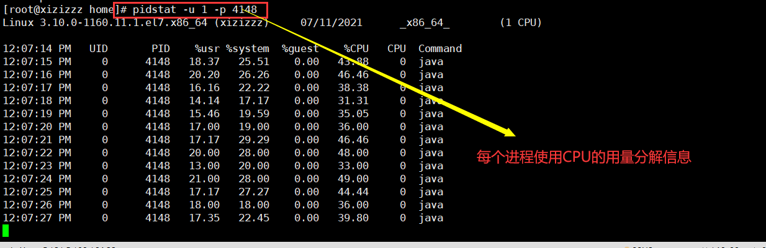Select the %usr value 21.00

tap(204, 179)
